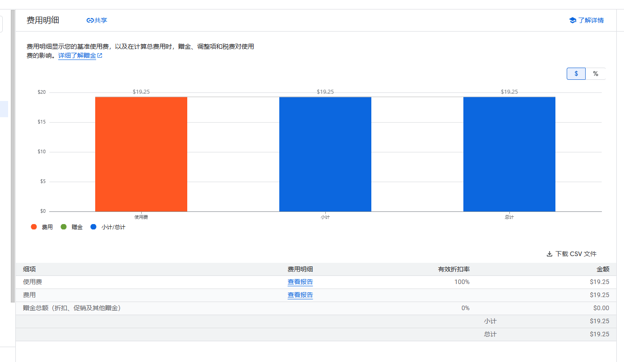Click the $10 y-axis label

[x=42, y=152]
